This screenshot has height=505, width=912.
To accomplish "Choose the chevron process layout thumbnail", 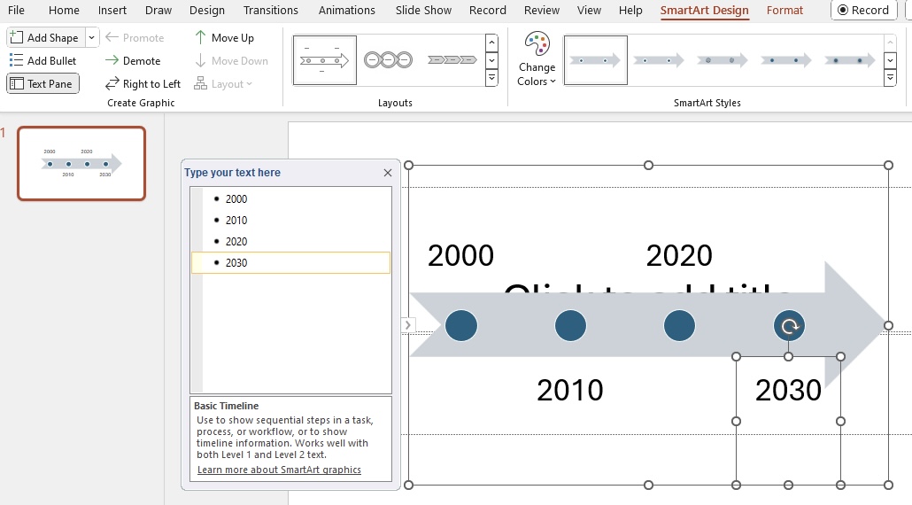I will (452, 60).
